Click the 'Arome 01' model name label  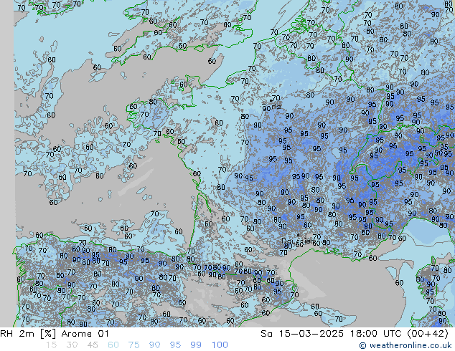tap(85, 334)
